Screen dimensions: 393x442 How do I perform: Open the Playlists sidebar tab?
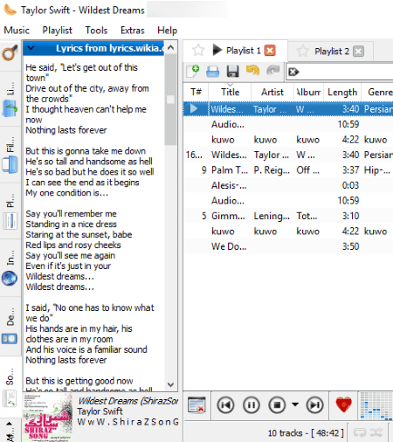10,212
